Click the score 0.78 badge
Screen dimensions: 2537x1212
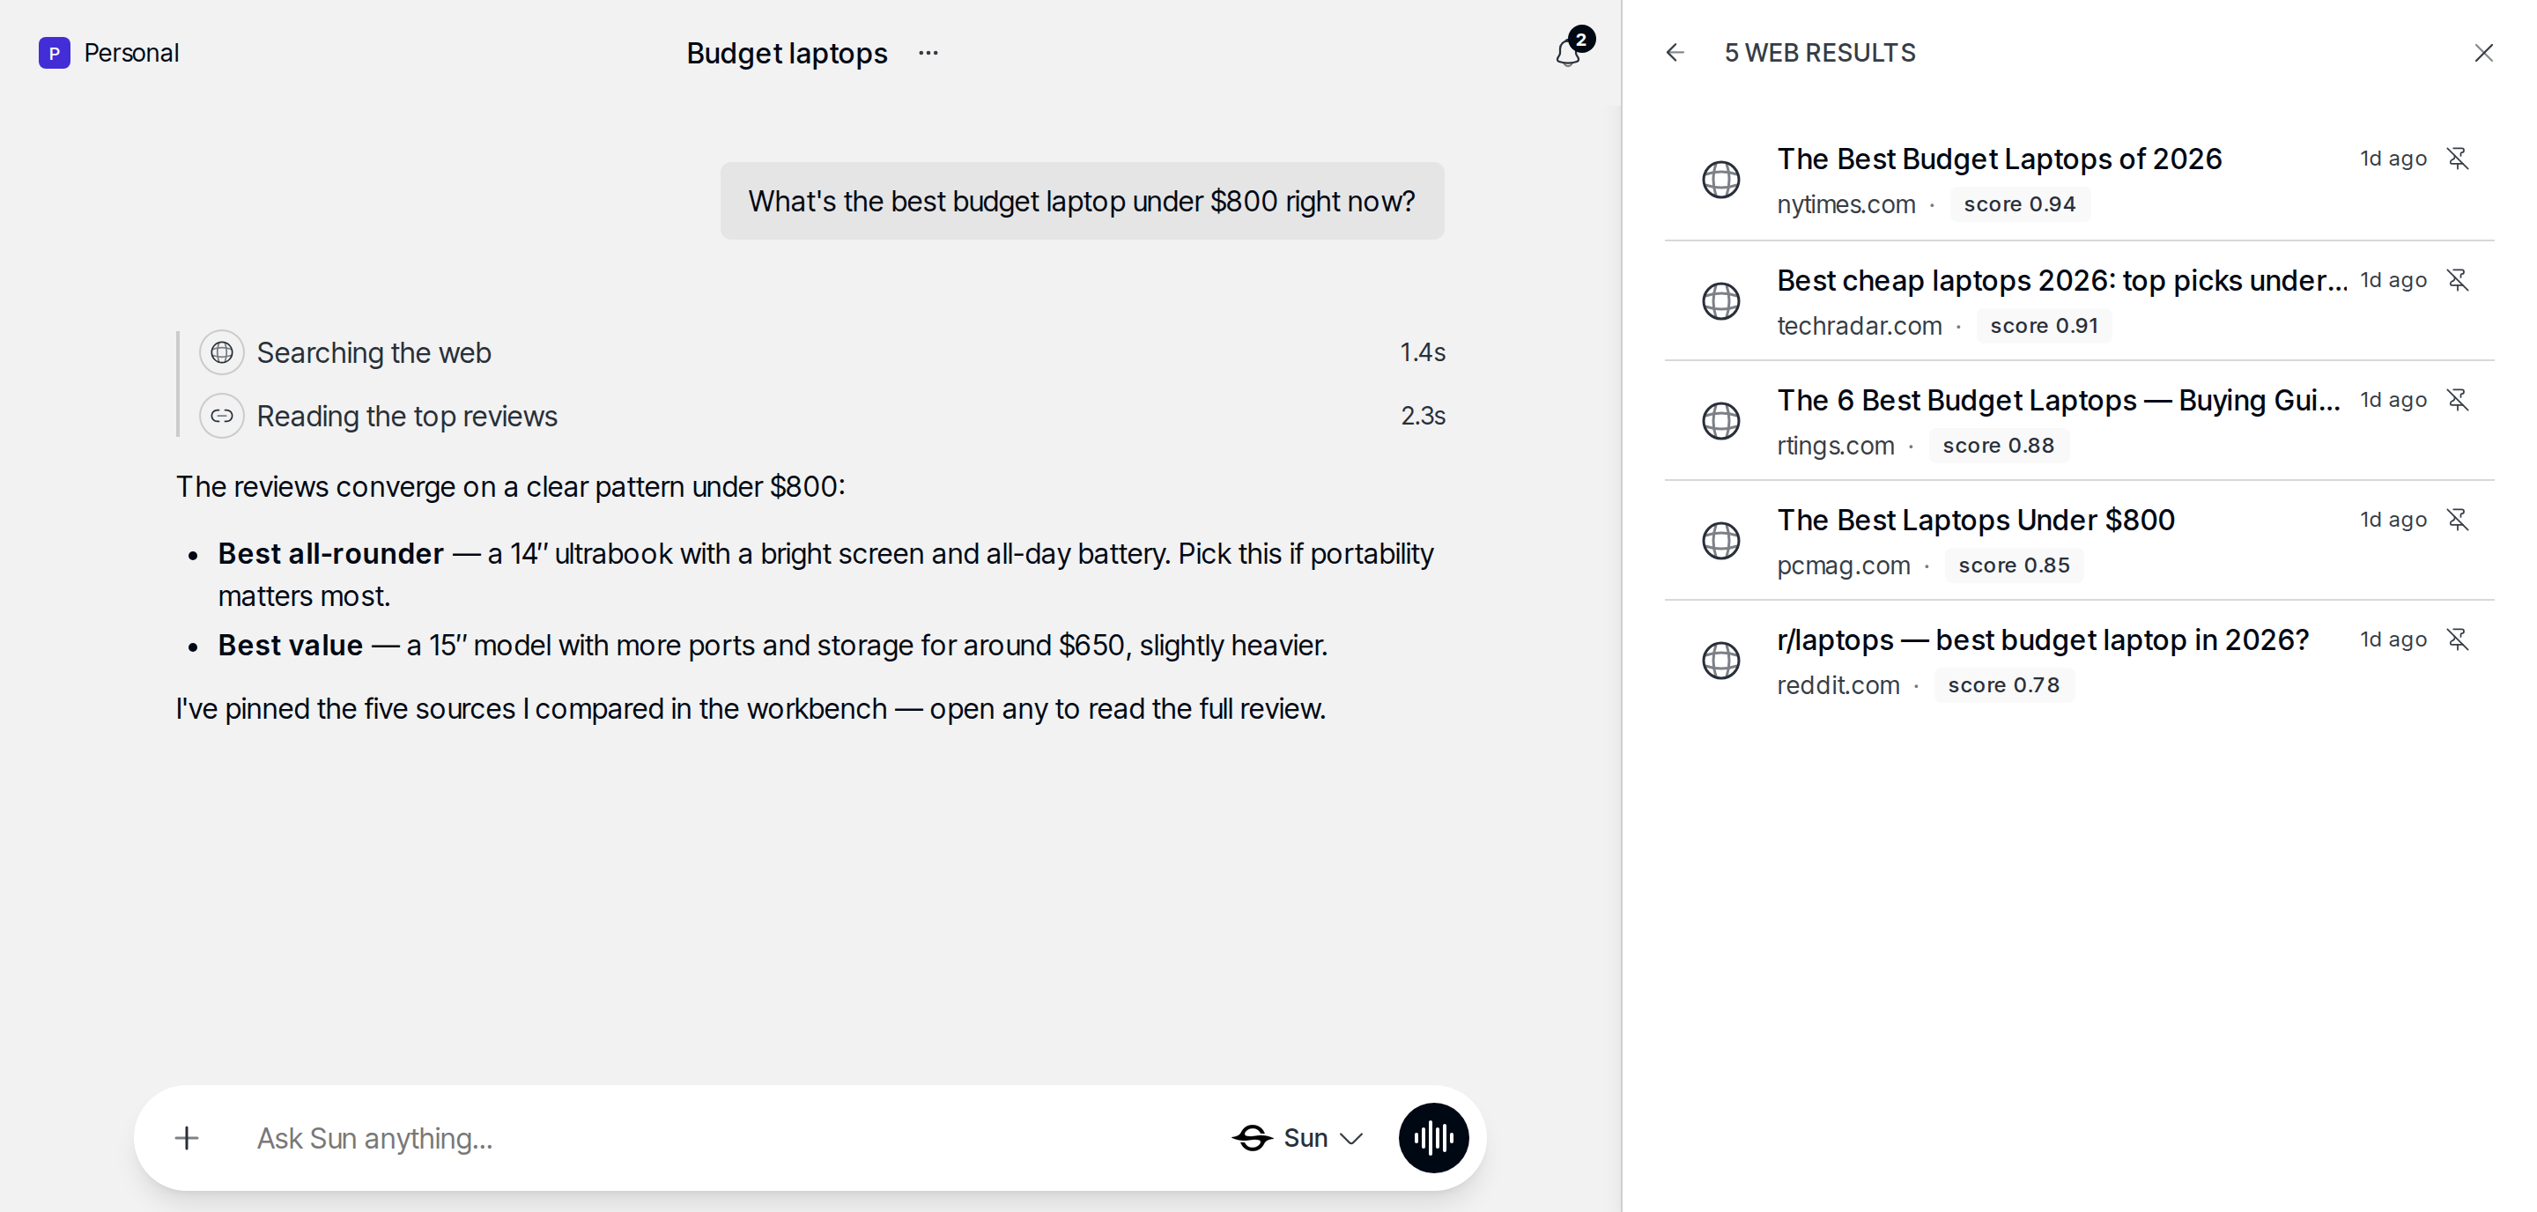tap(2003, 685)
